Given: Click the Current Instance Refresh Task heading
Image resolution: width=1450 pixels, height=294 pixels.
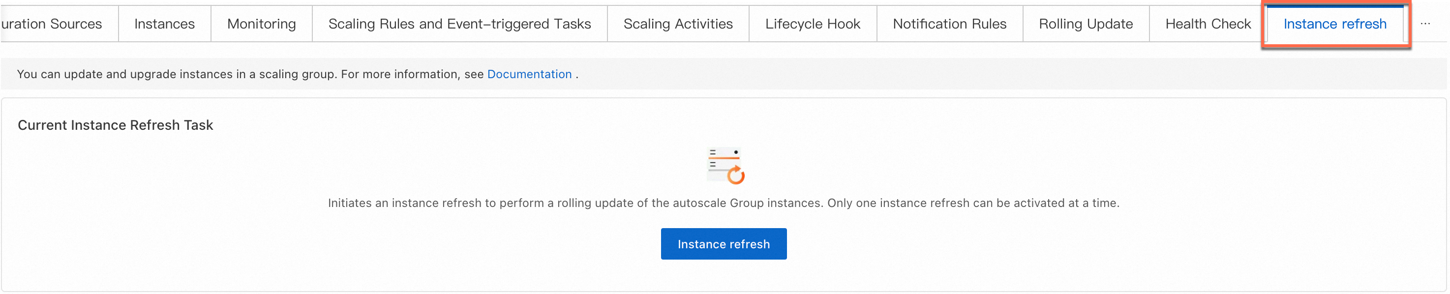Looking at the screenshot, I should click(x=116, y=125).
